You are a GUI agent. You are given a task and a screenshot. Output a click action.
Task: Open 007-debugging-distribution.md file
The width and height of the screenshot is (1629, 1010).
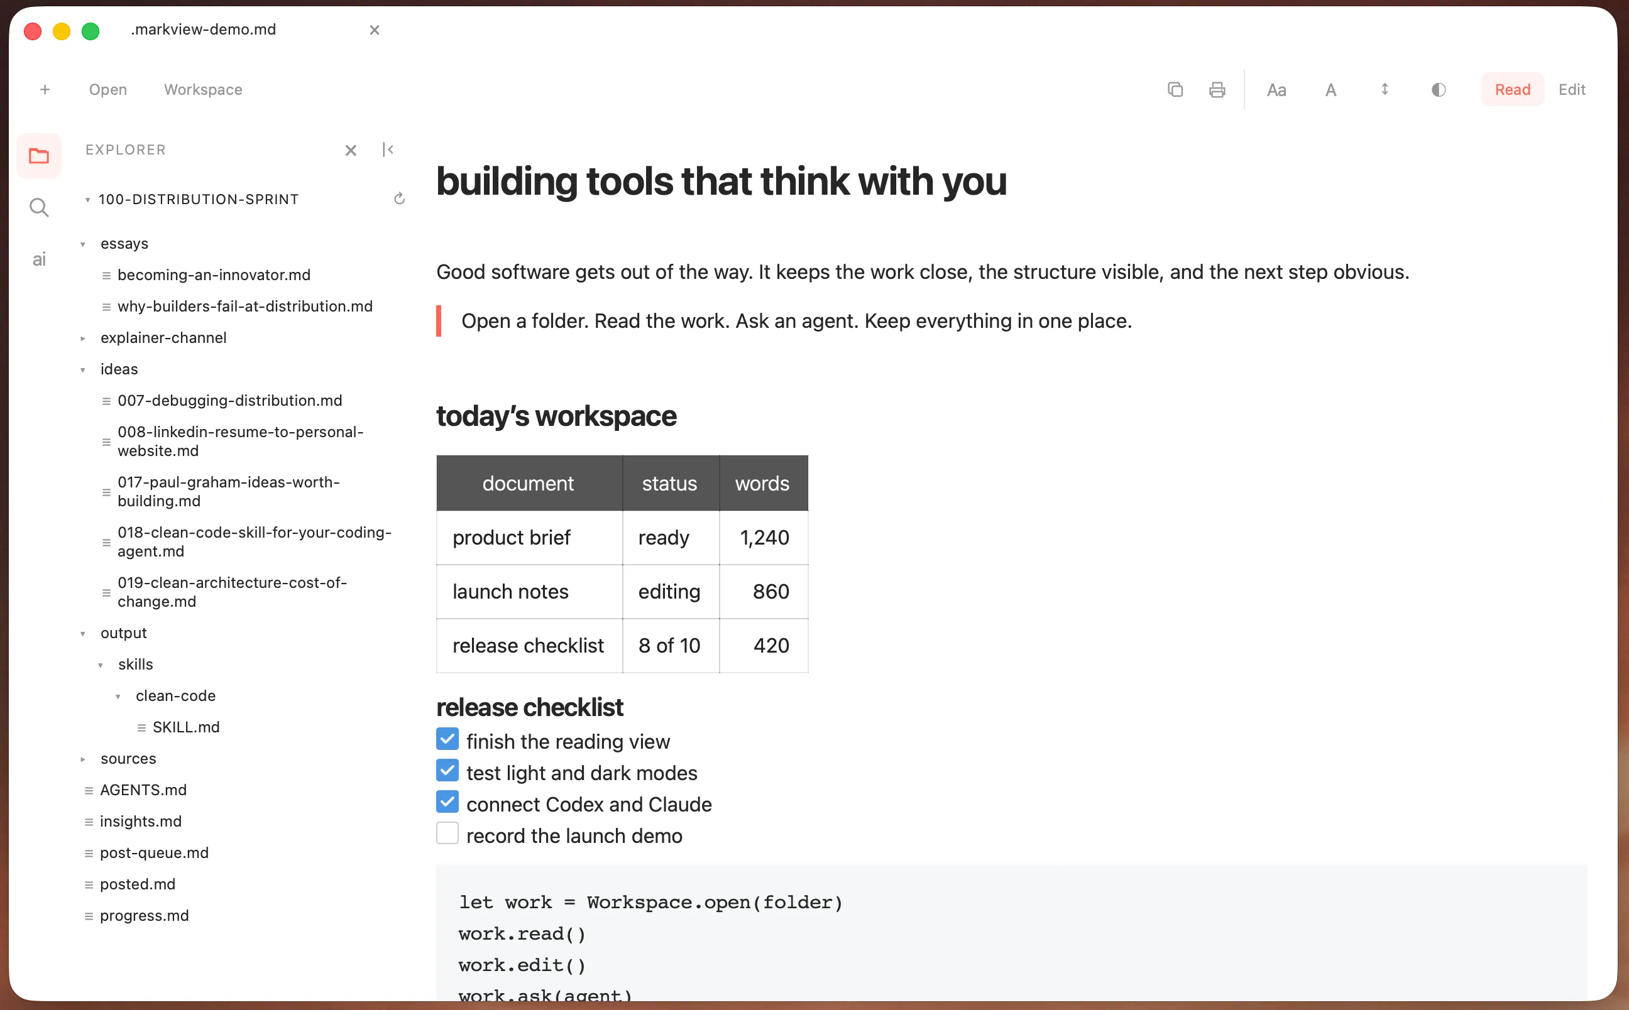coord(229,401)
